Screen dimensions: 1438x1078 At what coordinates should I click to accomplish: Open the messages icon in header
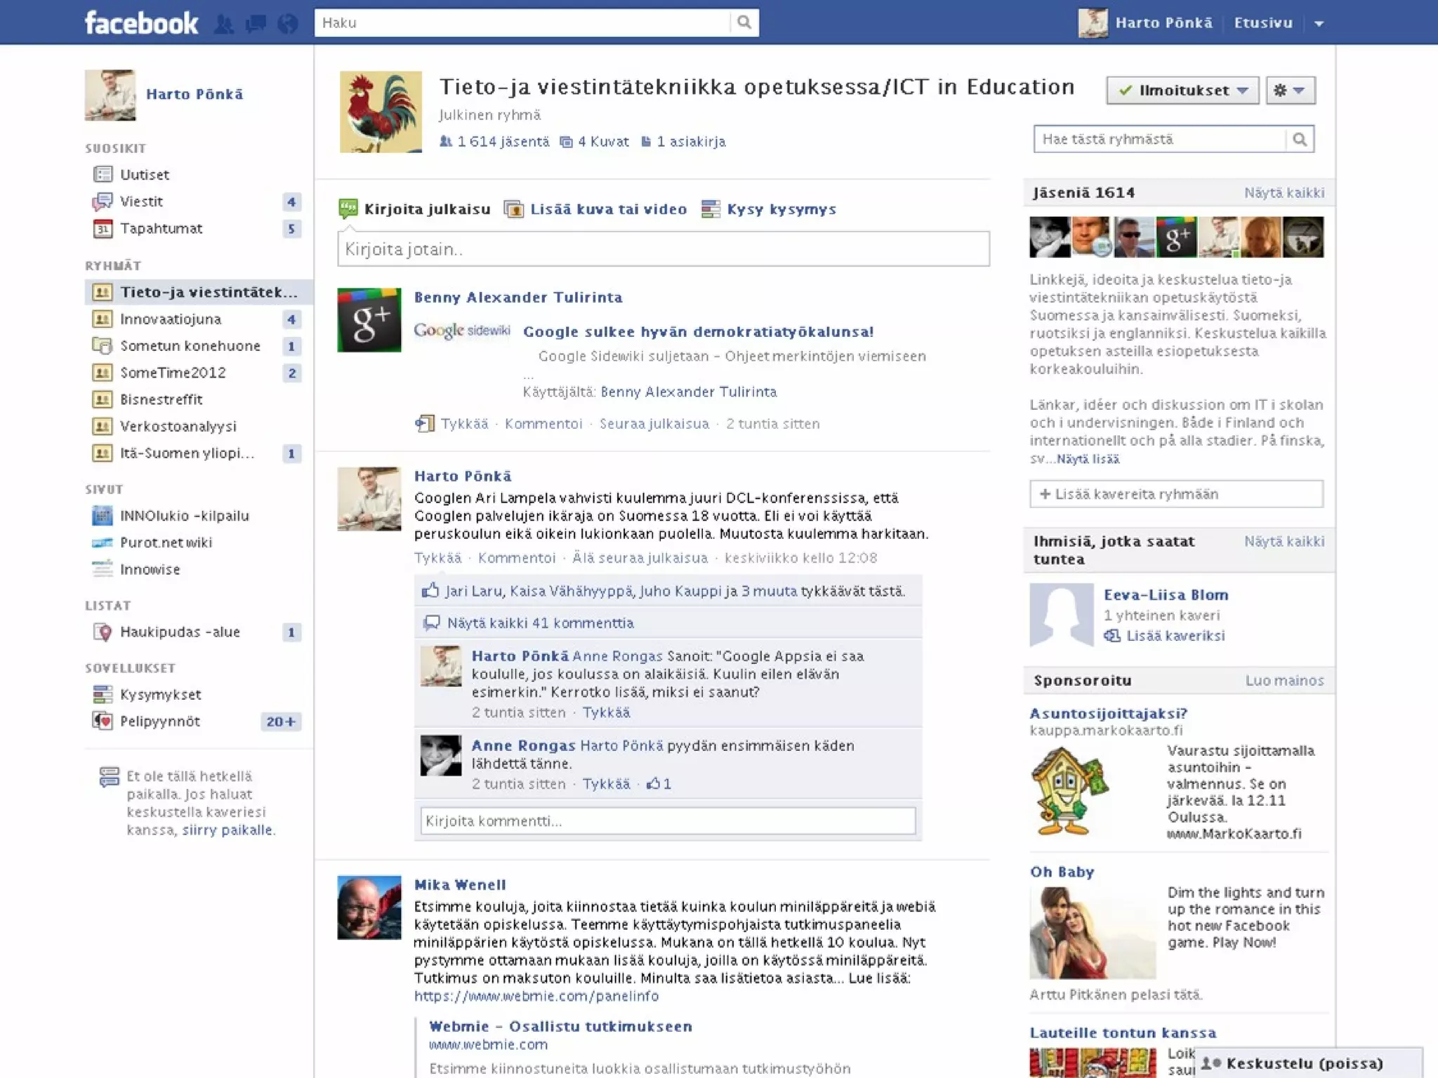click(256, 24)
